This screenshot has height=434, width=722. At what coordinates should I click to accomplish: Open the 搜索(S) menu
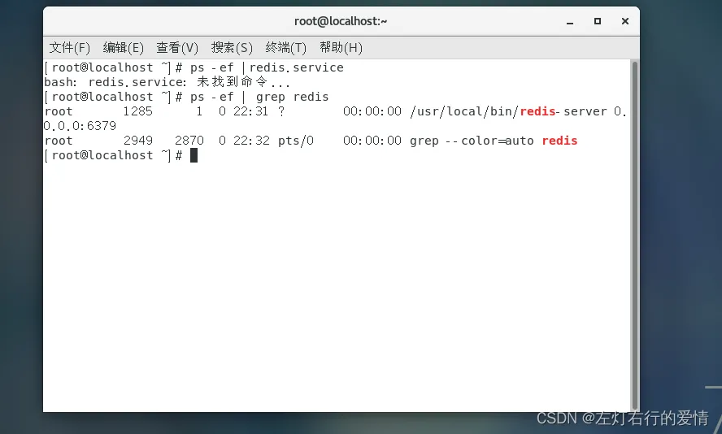point(232,47)
